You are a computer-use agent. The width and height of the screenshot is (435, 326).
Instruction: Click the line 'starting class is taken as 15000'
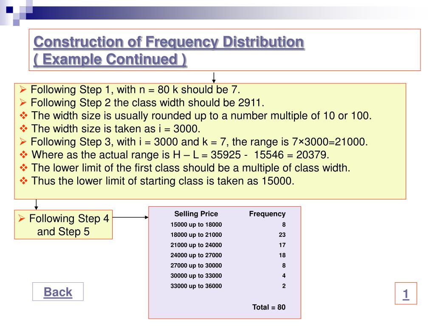tap(163, 181)
